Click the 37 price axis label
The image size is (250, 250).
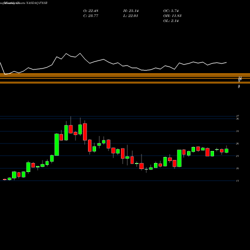237,116
